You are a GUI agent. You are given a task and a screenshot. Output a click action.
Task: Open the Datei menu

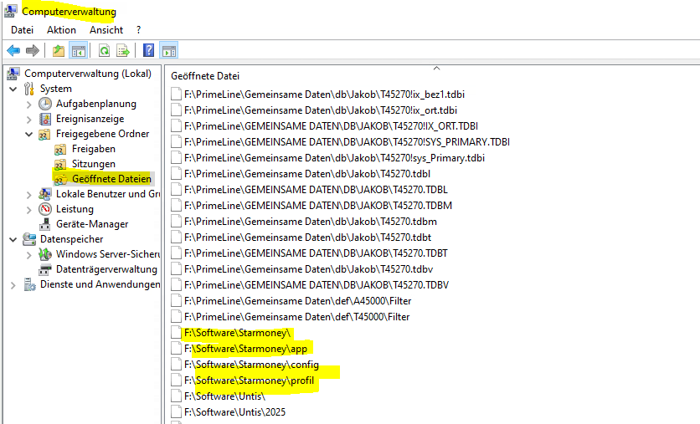[x=23, y=30]
